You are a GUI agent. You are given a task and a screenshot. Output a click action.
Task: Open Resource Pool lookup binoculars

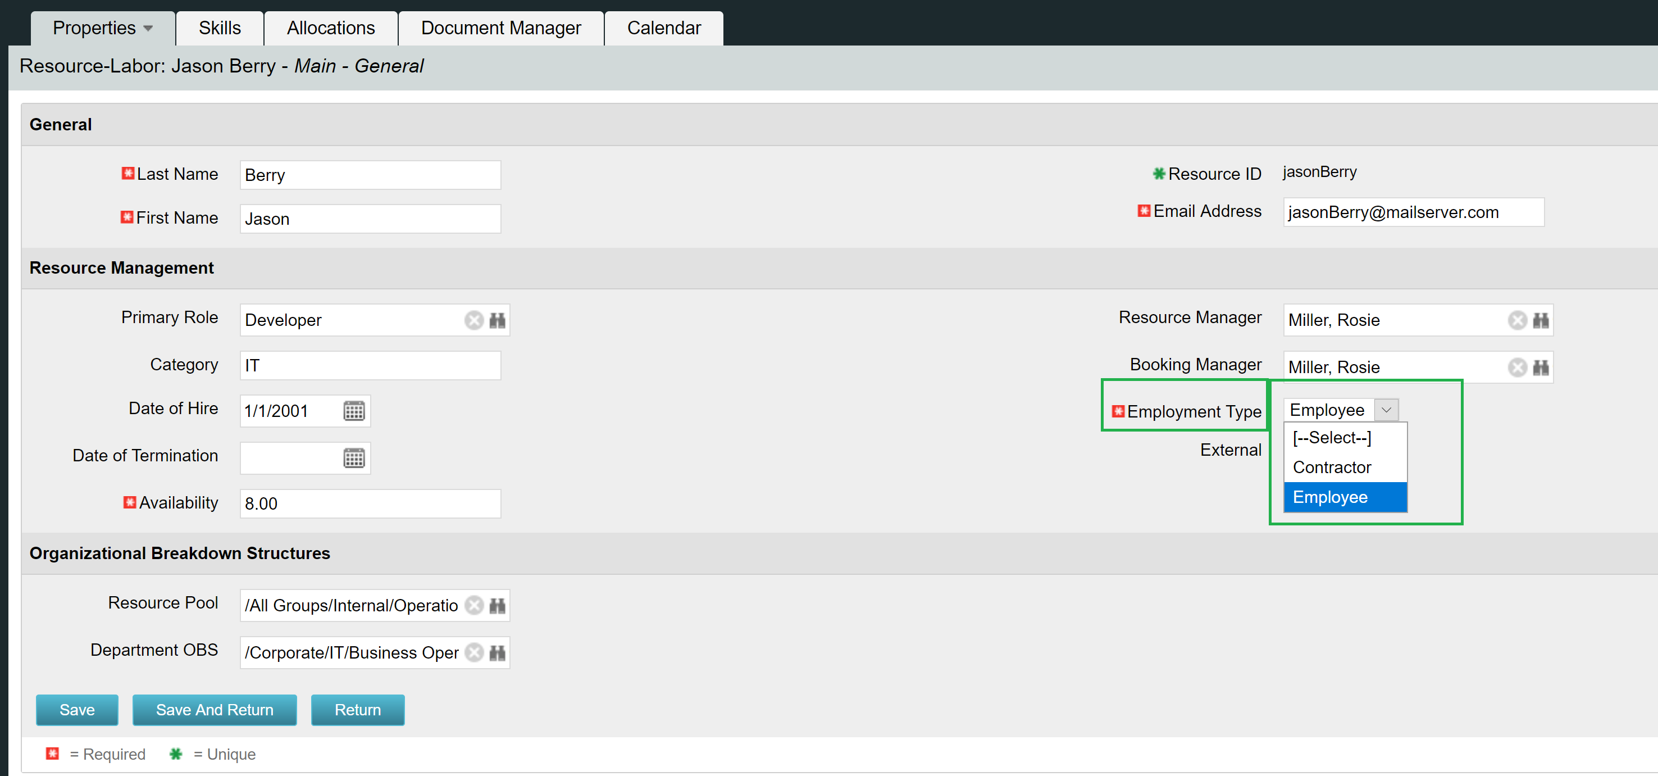coord(497,605)
